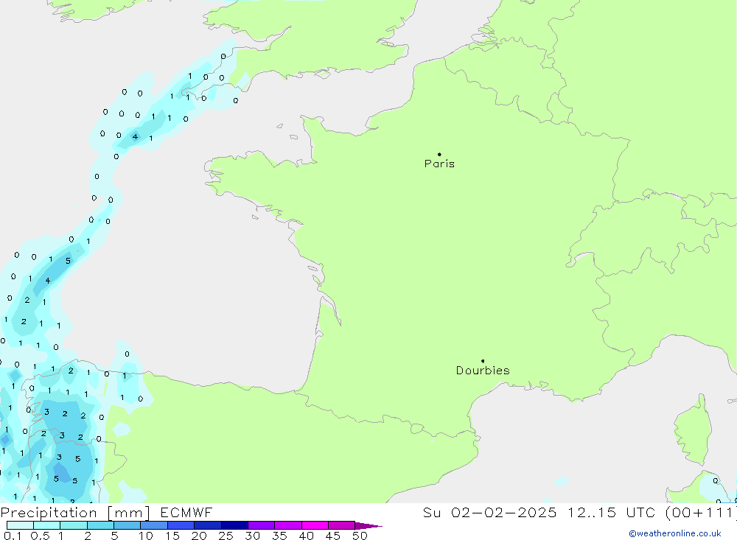The image size is (737, 540).
Task: Click the 0.1 legend scale tick label
Action: click(11, 536)
